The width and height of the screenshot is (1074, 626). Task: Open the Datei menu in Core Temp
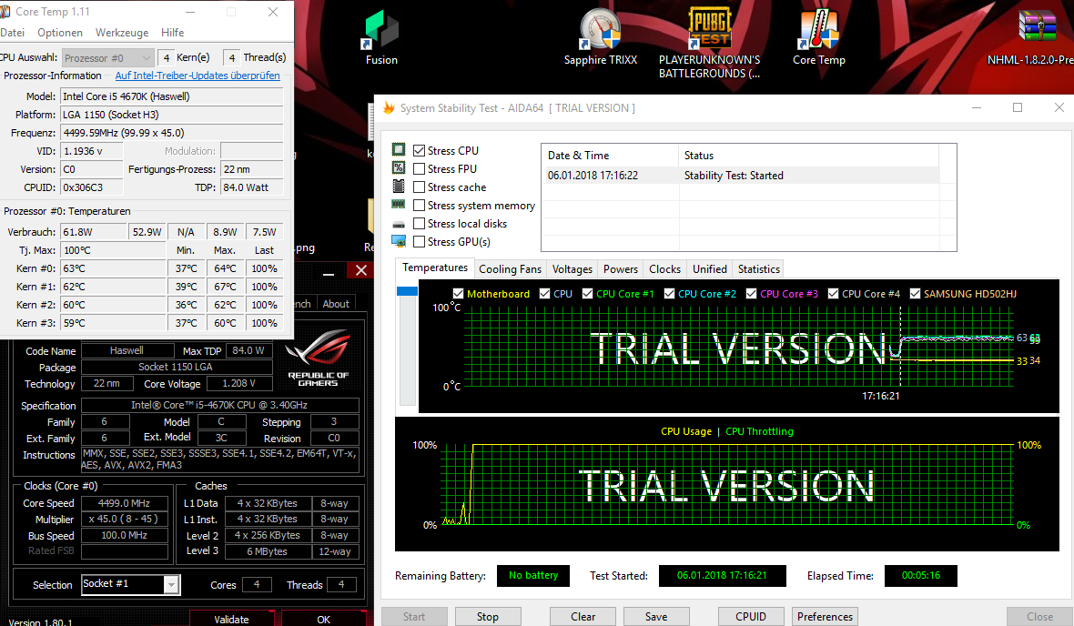[x=13, y=32]
